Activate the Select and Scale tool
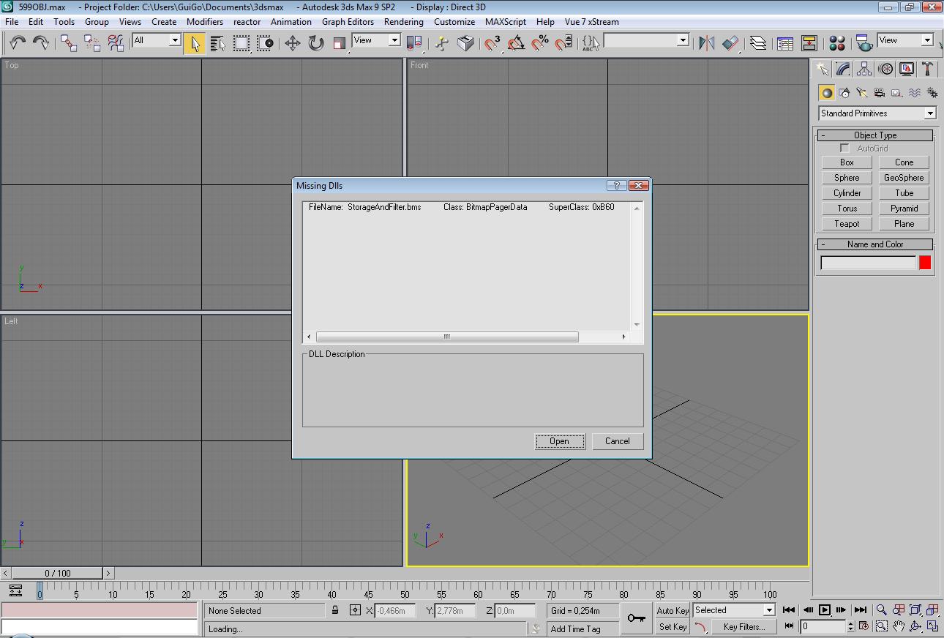The height and width of the screenshot is (638, 944). pos(340,43)
